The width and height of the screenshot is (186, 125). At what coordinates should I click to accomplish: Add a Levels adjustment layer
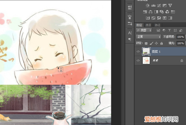point(153,6)
